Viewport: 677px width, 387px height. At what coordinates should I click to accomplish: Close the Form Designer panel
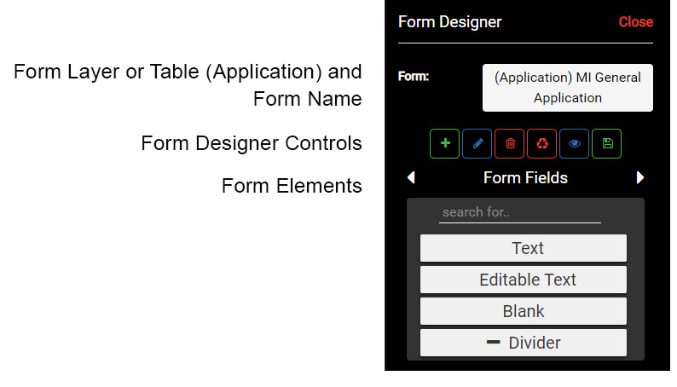[635, 22]
